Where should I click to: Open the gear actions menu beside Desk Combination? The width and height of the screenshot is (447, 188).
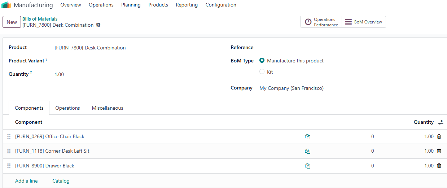(98, 25)
